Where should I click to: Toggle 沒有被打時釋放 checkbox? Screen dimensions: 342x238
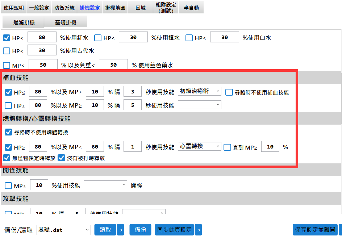coord(62,158)
